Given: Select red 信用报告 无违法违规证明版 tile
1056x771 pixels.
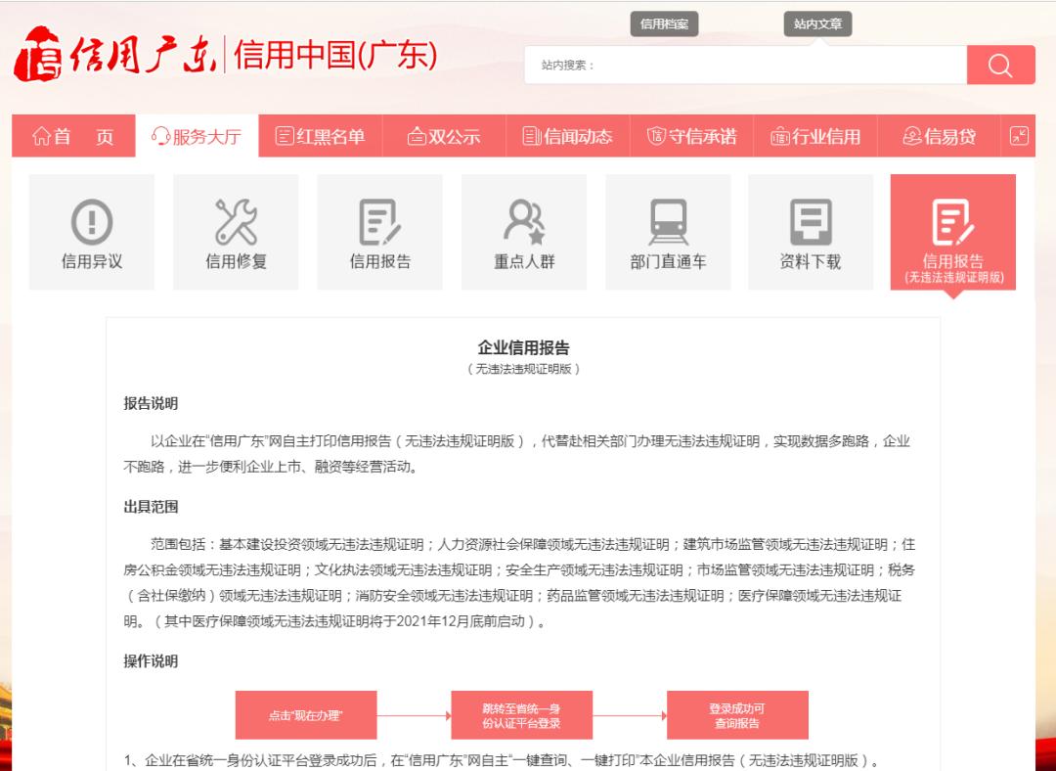Looking at the screenshot, I should (x=952, y=233).
